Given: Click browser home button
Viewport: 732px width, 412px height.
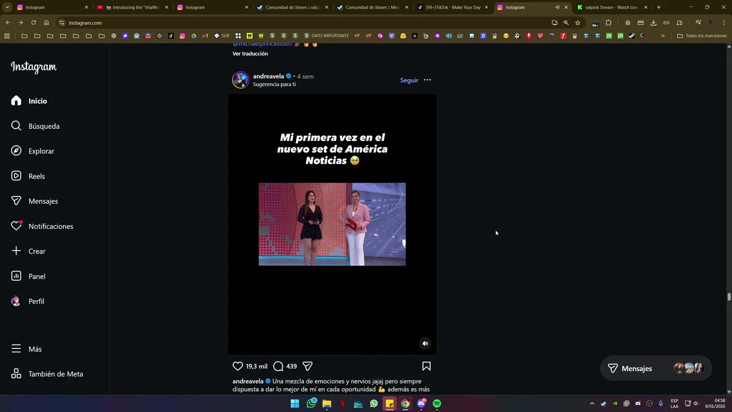Looking at the screenshot, I should point(46,23).
